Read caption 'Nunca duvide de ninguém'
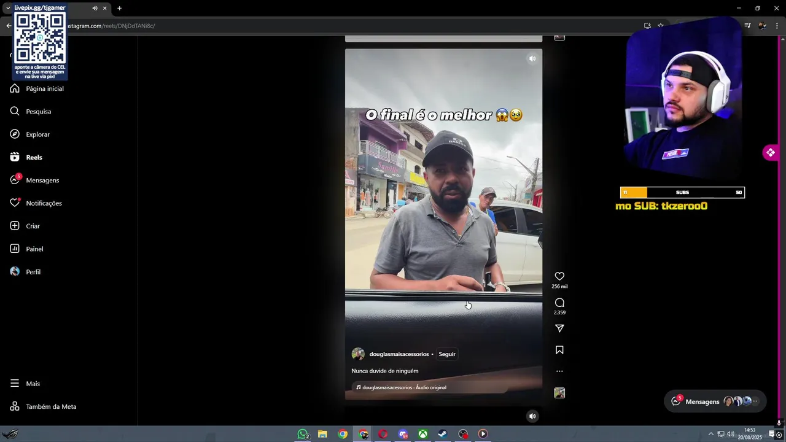Viewport: 786px width, 442px height. click(x=385, y=371)
